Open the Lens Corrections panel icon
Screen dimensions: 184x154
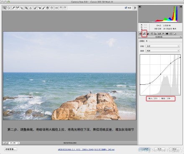pyautogui.click(x=159, y=33)
